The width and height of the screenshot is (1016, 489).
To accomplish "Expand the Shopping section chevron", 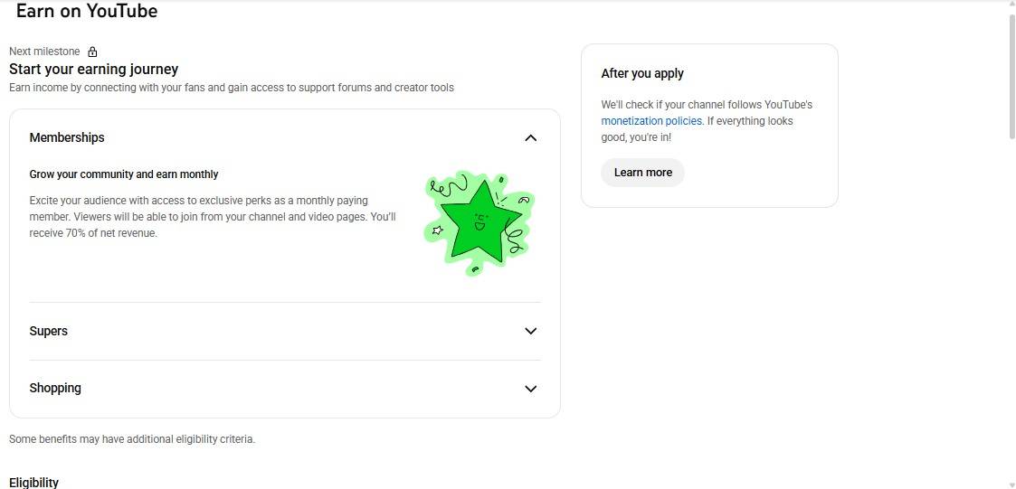I will (x=531, y=389).
